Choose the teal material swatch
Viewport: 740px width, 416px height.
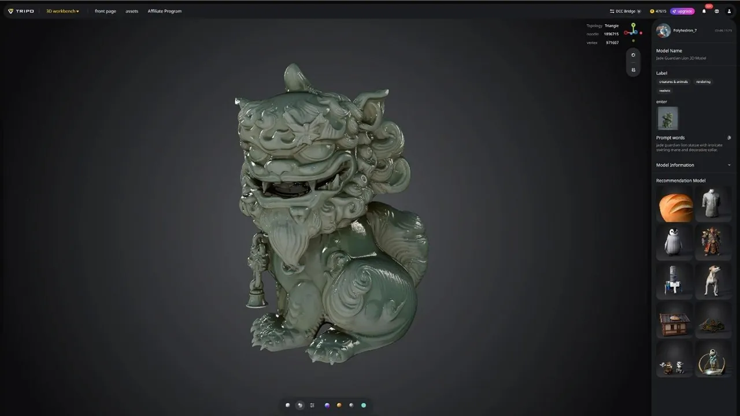(x=364, y=405)
